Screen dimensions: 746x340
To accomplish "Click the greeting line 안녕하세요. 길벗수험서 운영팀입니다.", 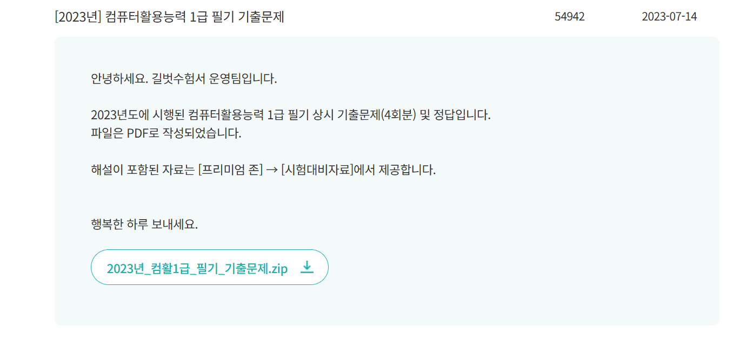I will point(184,79).
